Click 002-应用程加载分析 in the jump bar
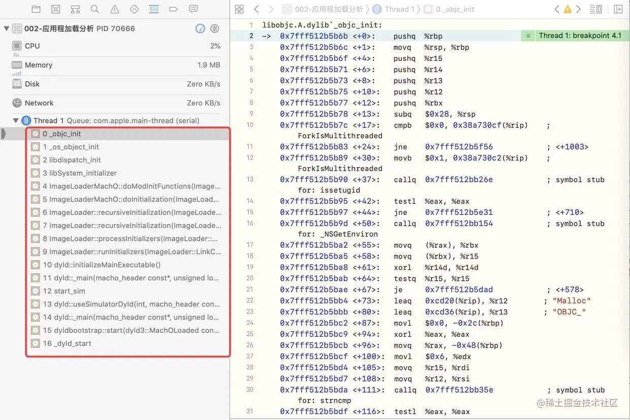 323,9
